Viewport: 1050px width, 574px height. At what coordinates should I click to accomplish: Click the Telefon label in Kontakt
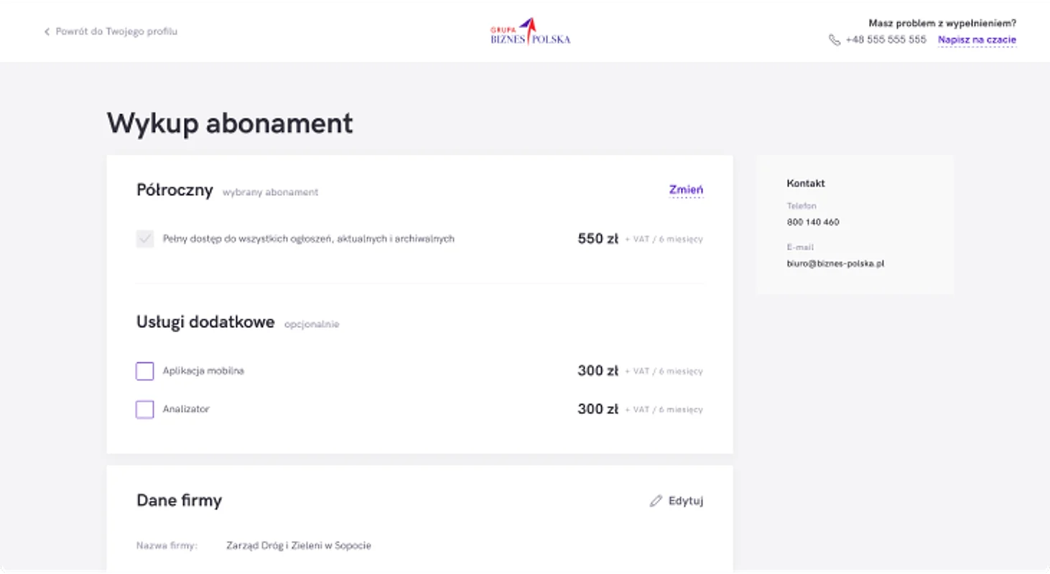point(802,206)
